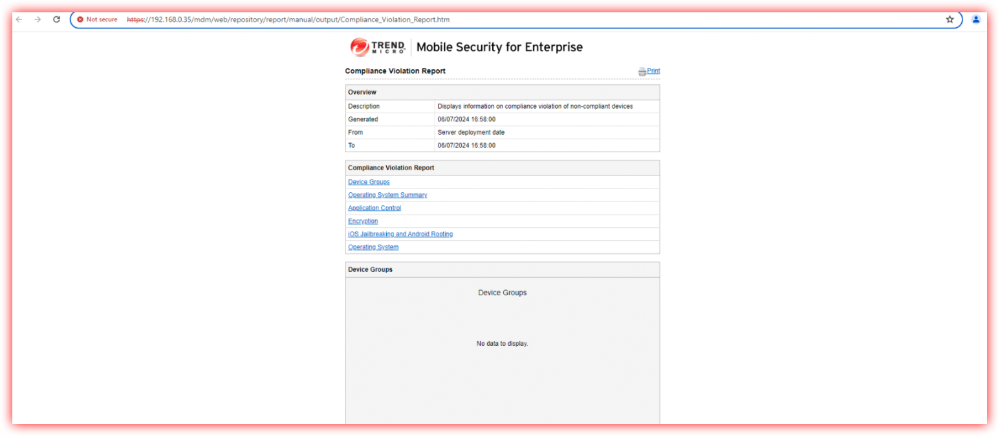The image size is (1000, 437).
Task: Bookmark page with the star icon
Action: click(x=950, y=19)
